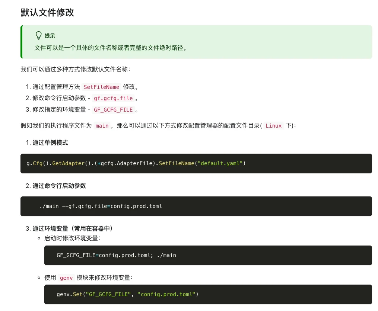Viewport: 378px width, 311px height.
Task: Click the 我们可以通过多种方式修改默认文件名称 paragraph
Action: [76, 69]
